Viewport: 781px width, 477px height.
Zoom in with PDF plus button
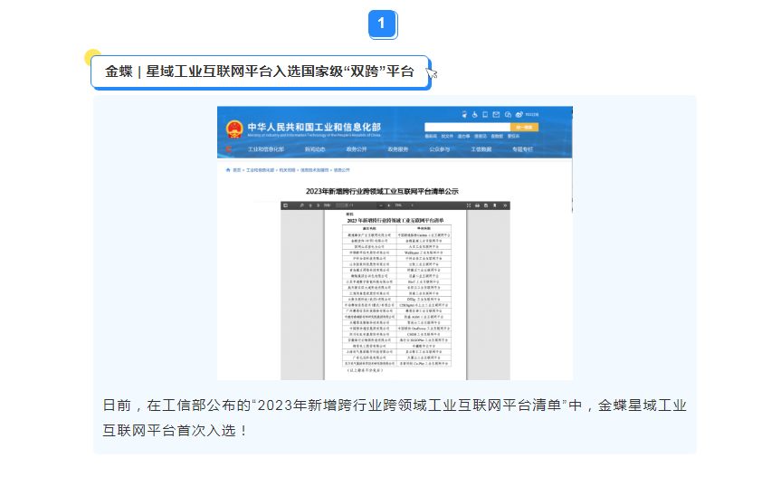tap(389, 205)
